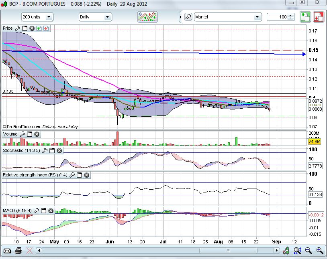The image size is (327, 259).
Task: Send the chart by email using the envelope icon
Action: point(7,251)
